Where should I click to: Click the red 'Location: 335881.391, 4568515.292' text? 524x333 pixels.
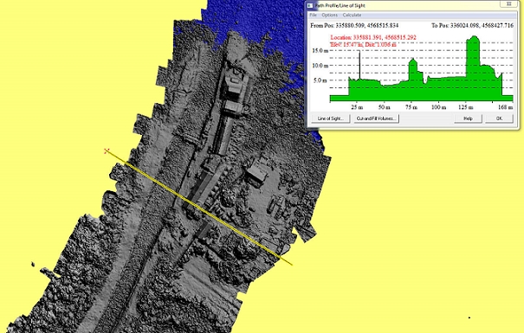(x=373, y=37)
